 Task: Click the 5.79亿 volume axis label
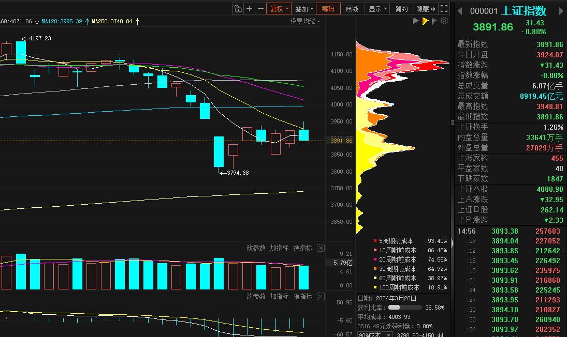(x=342, y=263)
